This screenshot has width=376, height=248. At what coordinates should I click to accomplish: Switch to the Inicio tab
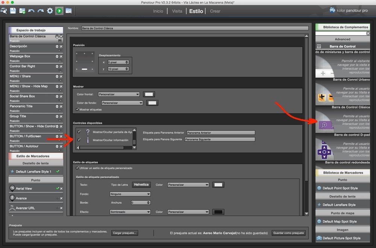(158, 11)
